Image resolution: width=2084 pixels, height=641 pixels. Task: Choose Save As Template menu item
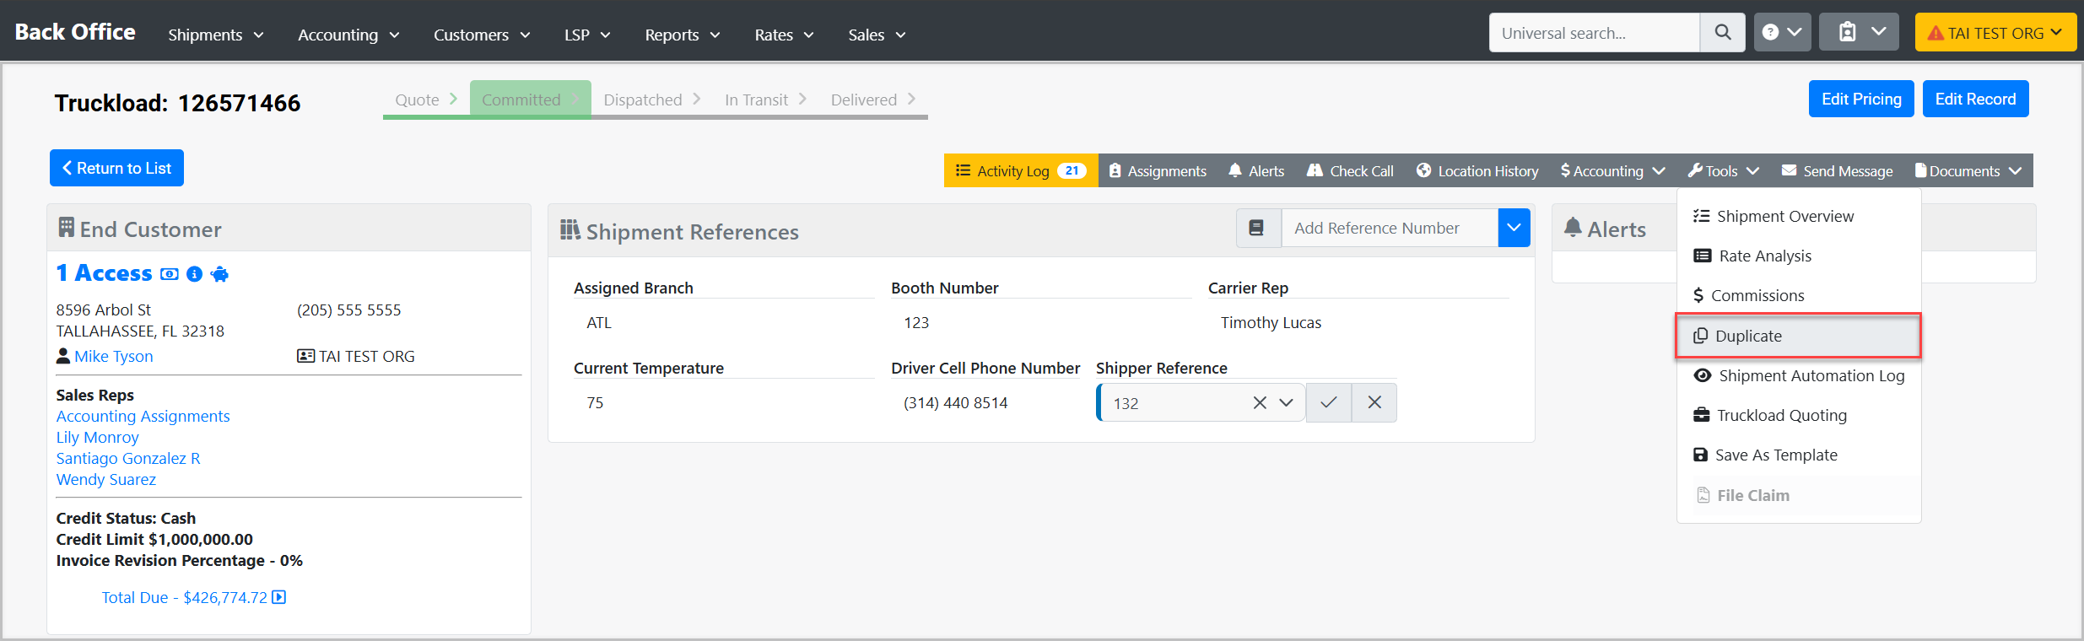[x=1775, y=455]
